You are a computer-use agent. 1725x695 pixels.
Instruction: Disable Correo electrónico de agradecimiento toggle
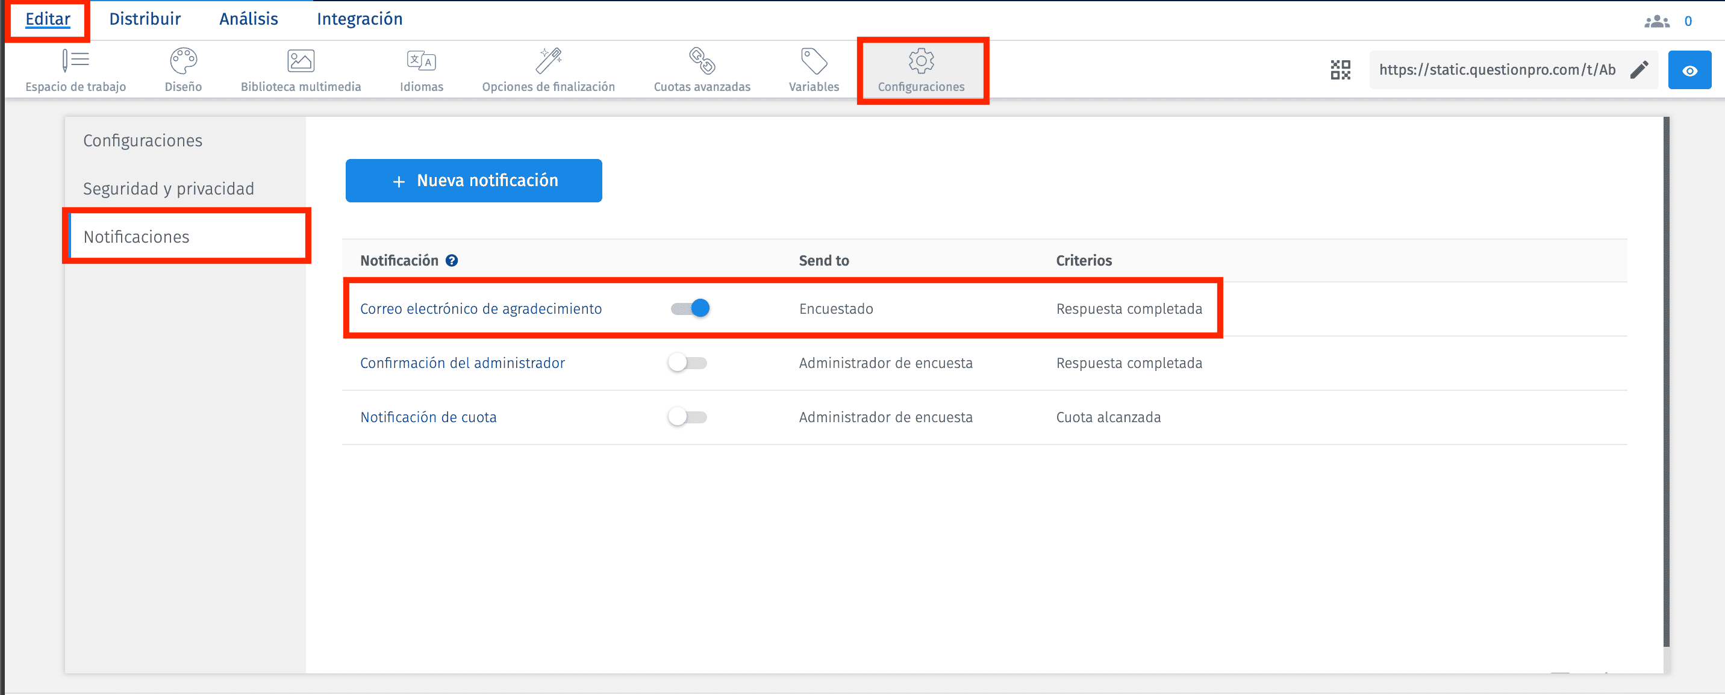tap(690, 309)
